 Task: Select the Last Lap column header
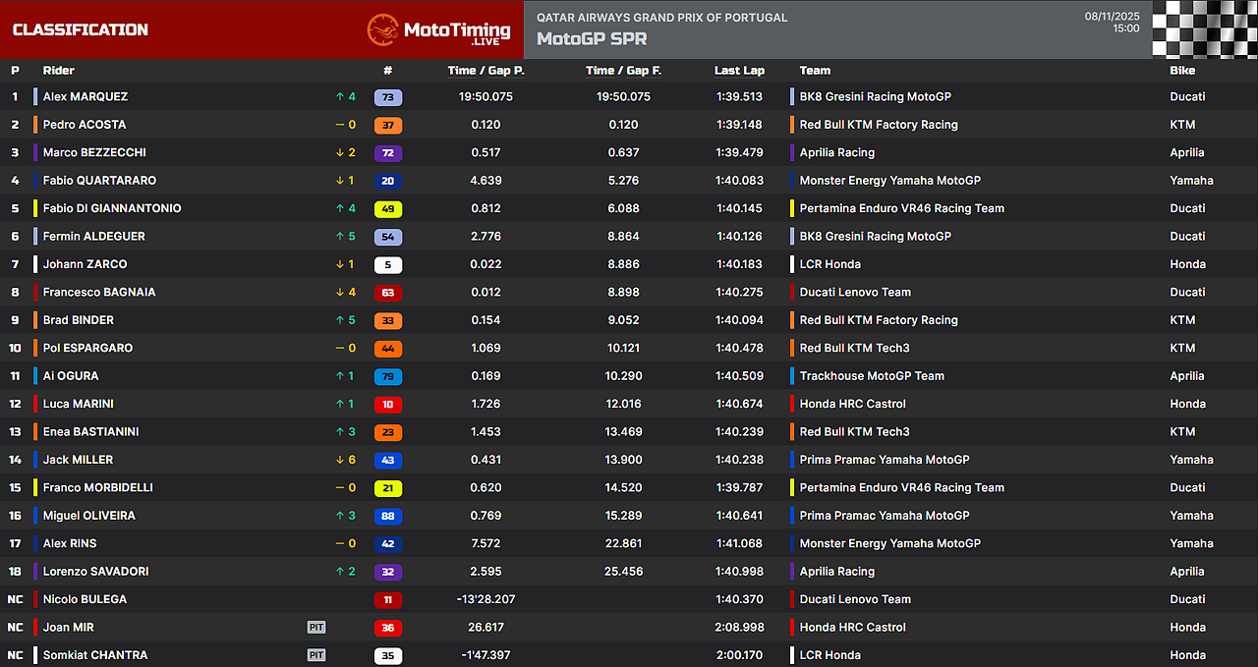pos(739,71)
